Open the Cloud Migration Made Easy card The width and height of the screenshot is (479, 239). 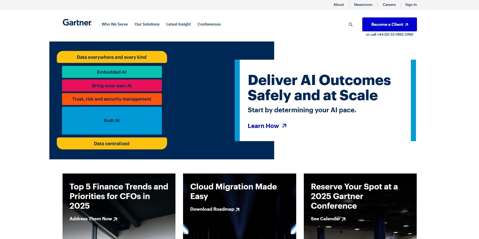coord(239,206)
